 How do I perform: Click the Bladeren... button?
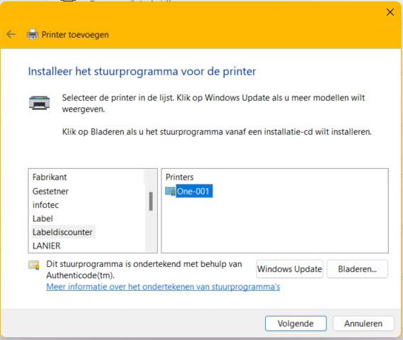coord(358,269)
